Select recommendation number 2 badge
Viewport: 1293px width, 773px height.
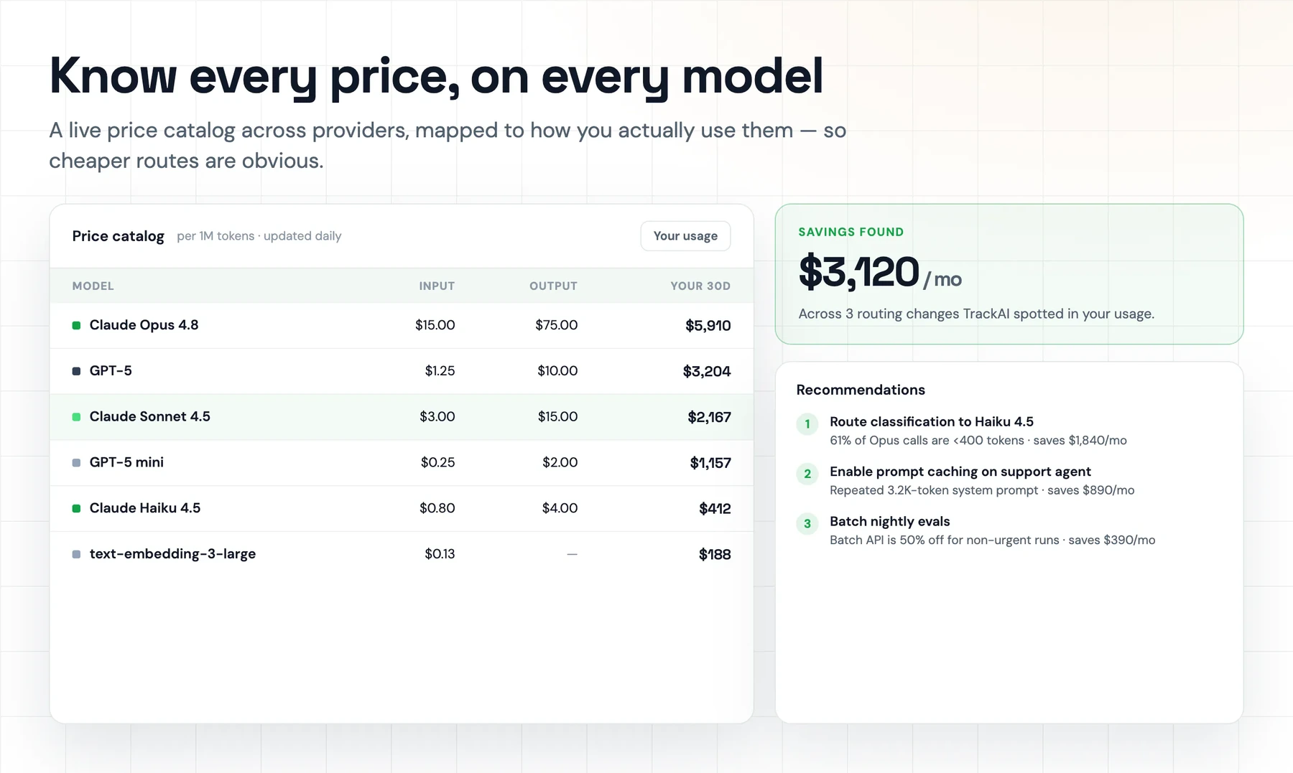coord(807,474)
